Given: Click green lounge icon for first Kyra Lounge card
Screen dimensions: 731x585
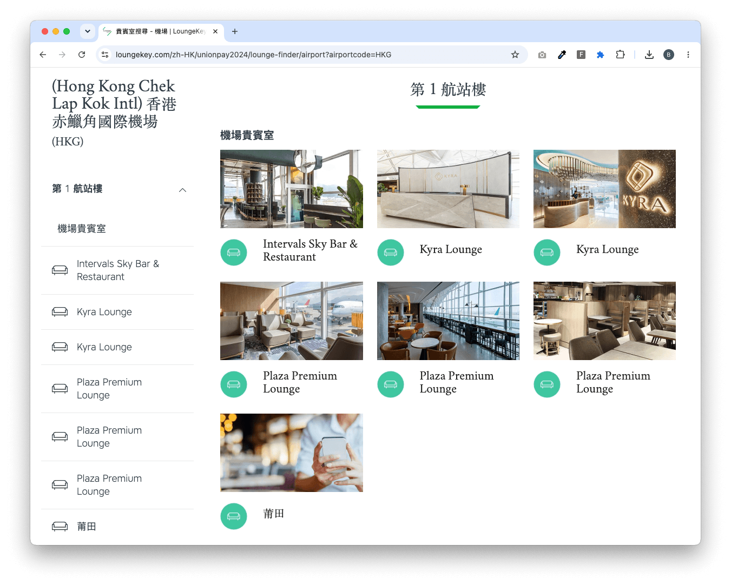Looking at the screenshot, I should (x=391, y=252).
